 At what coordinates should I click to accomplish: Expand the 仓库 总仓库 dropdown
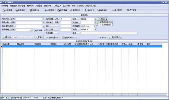[x=95, y=19]
